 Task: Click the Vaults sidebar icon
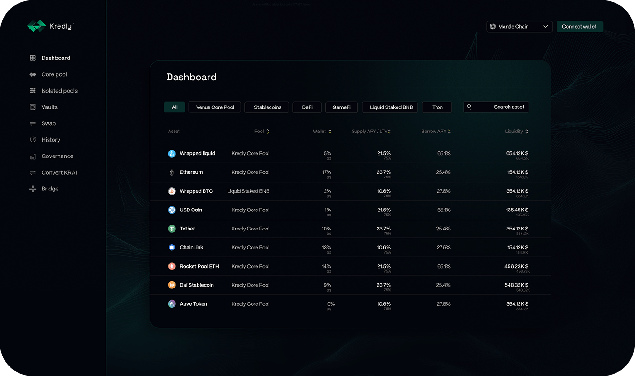pos(33,107)
